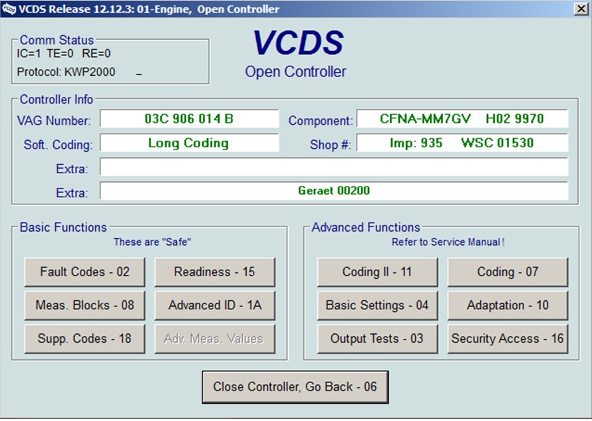Click the Shop # field Imp: 935
Viewport: 592px width, 421px height.
tap(462, 143)
